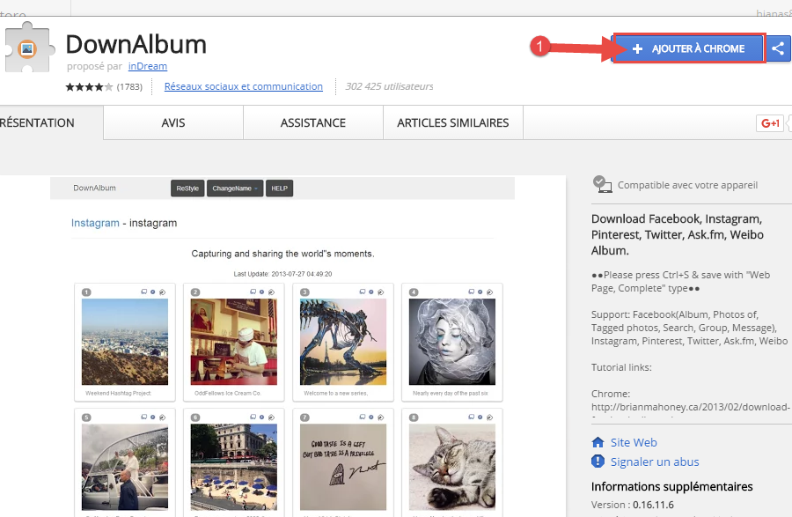This screenshot has width=792, height=517.
Task: Click comment icon on photo card 4
Action: click(x=472, y=292)
